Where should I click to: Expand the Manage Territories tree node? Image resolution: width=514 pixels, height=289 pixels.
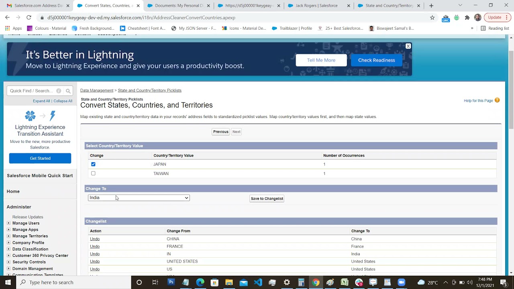tap(8, 236)
